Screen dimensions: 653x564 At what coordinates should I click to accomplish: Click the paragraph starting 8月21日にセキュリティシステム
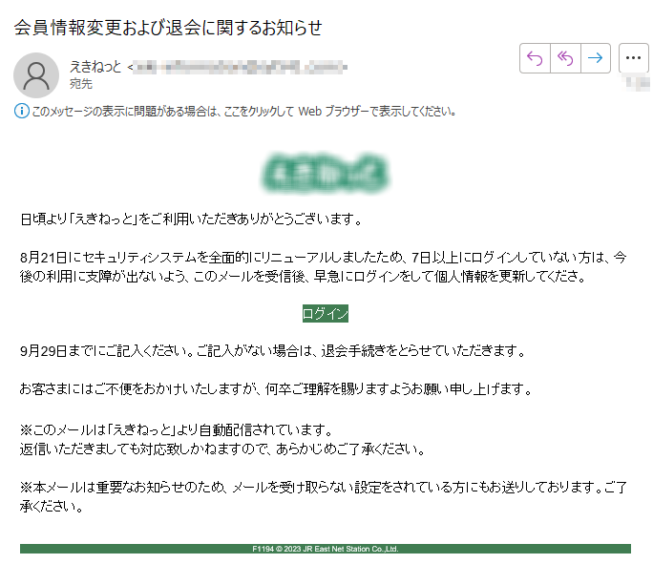pyautogui.click(x=324, y=266)
